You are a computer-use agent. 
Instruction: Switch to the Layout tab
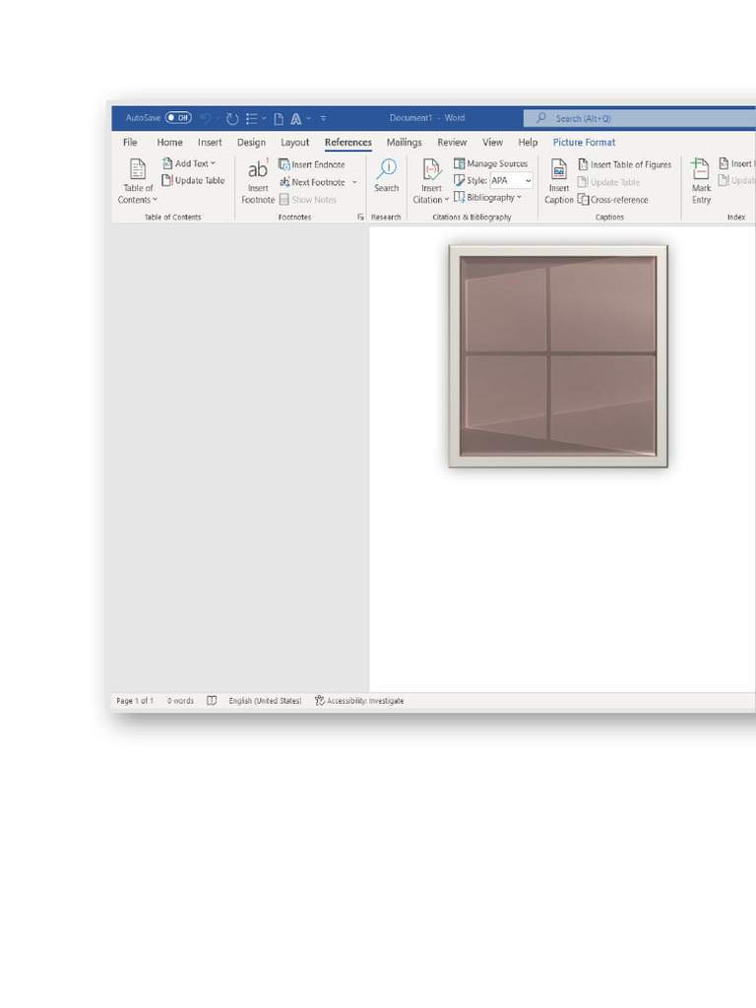click(294, 142)
